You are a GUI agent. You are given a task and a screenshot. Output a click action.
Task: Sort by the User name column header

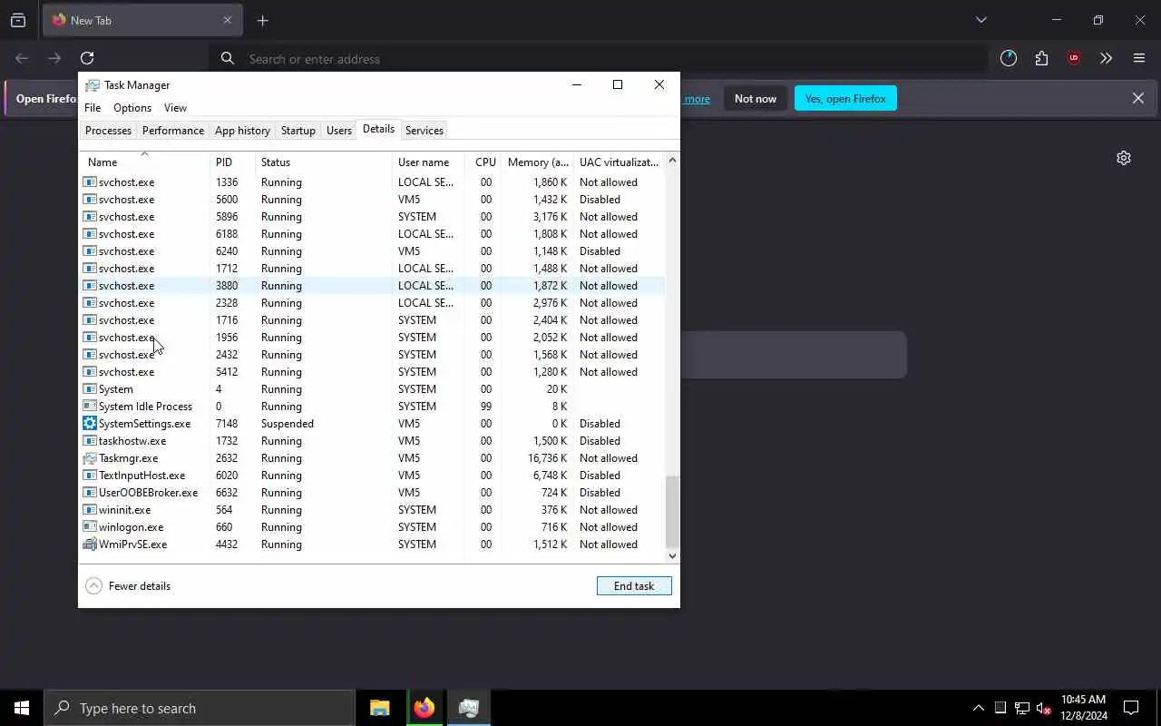pyautogui.click(x=429, y=162)
